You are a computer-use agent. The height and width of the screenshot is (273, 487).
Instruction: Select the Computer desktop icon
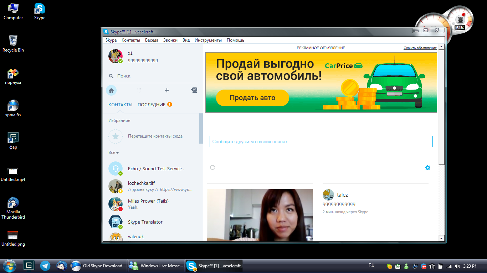[x=13, y=11]
